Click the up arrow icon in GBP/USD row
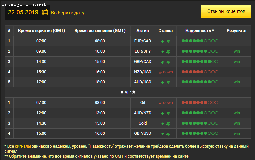 click(162, 134)
